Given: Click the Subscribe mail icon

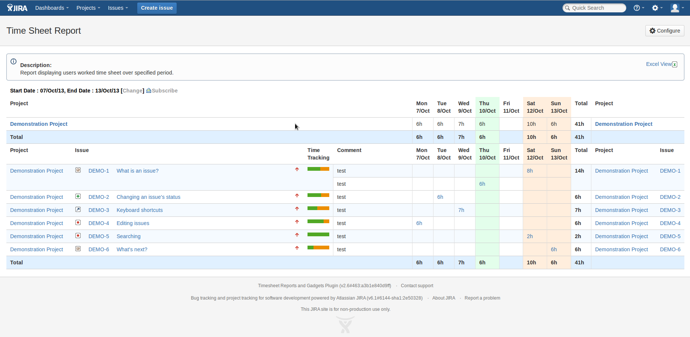Looking at the screenshot, I should (x=148, y=91).
